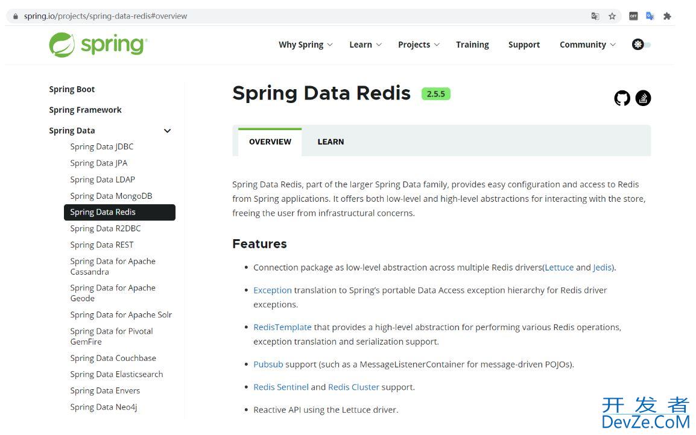Click the translate page icon in address bar
This screenshot has width=696, height=435.
click(595, 16)
